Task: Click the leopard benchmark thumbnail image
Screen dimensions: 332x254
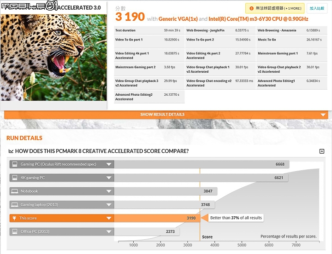Action: [x=53, y=58]
